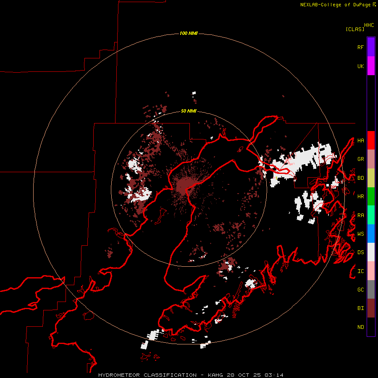Viewport: 378px width, 378px height.
Task: Click the [CLAS] legend header
Action: (354, 29)
